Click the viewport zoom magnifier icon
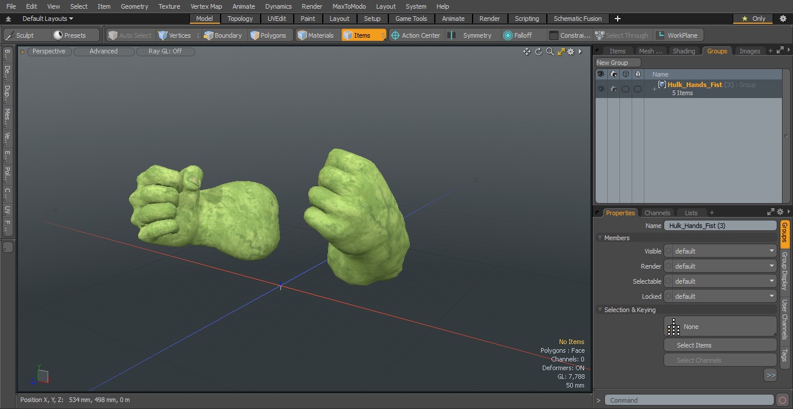Screen dimensions: 793x409 coord(550,52)
